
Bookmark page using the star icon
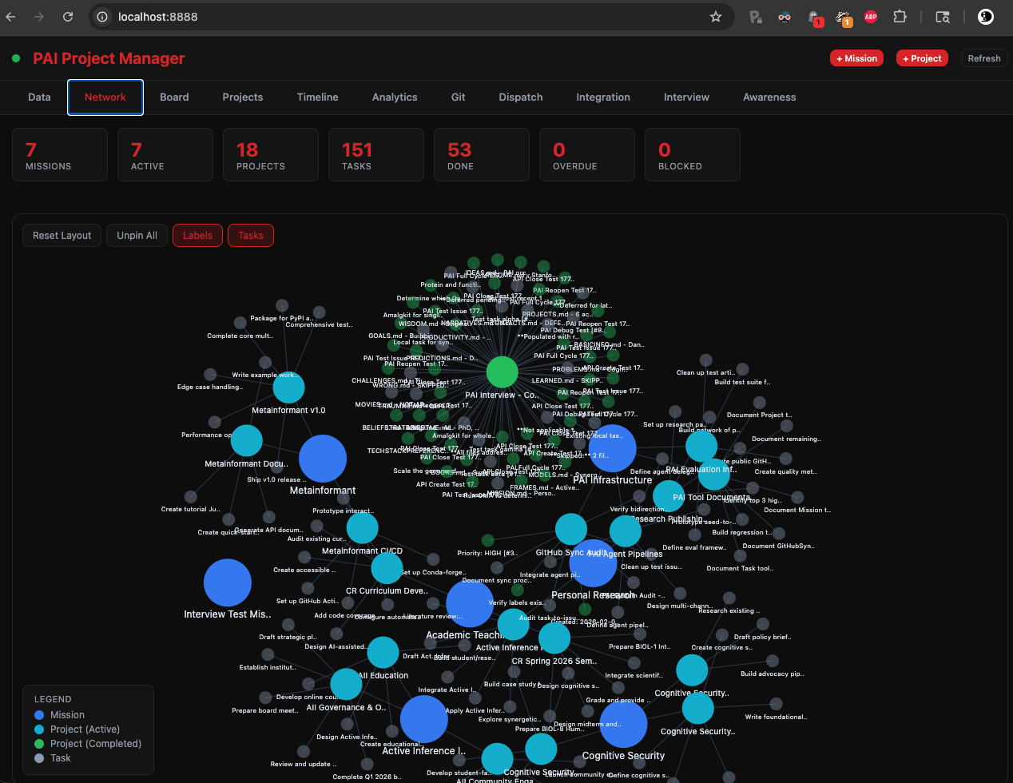pos(716,17)
